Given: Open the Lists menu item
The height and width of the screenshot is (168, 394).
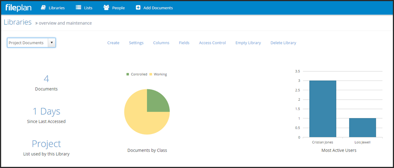Looking at the screenshot, I should (x=84, y=8).
